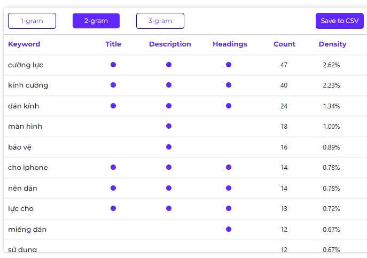Click the Save to CSV button
The height and width of the screenshot is (258, 367).
click(340, 21)
